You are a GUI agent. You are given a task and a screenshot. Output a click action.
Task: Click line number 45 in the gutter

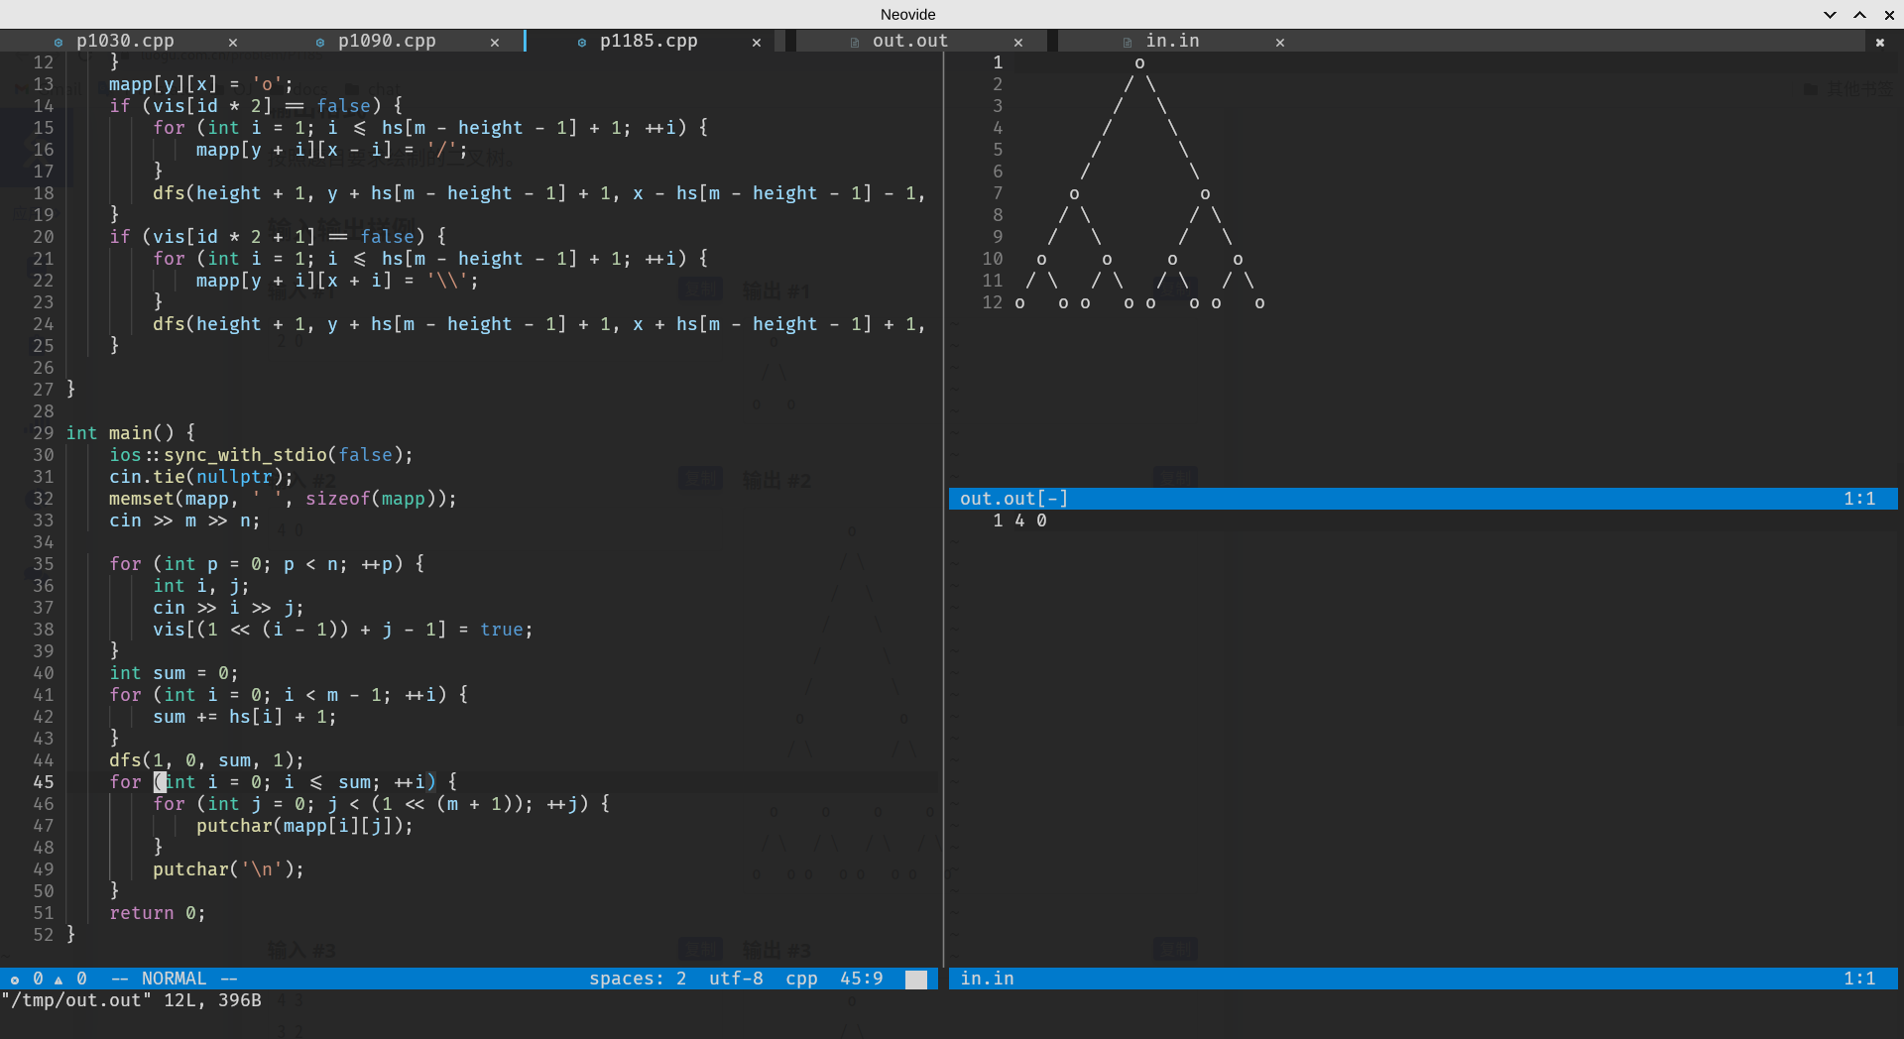coord(44,782)
